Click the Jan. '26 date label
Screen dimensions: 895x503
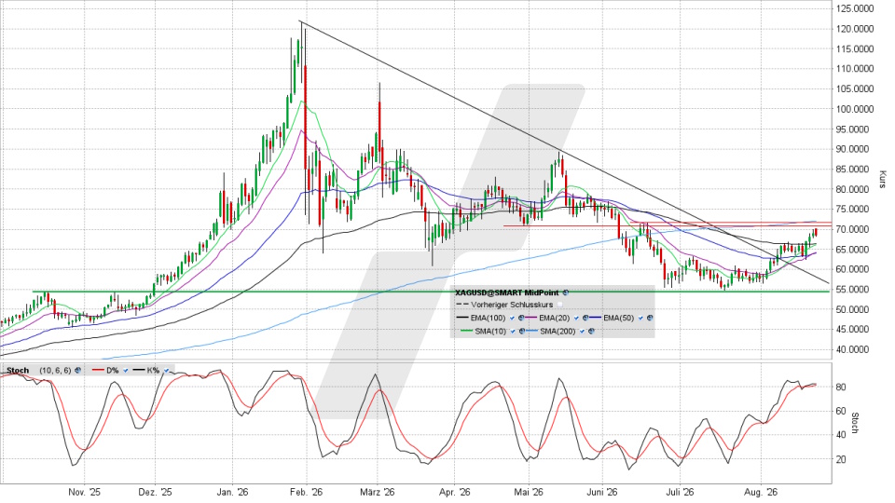click(x=232, y=492)
